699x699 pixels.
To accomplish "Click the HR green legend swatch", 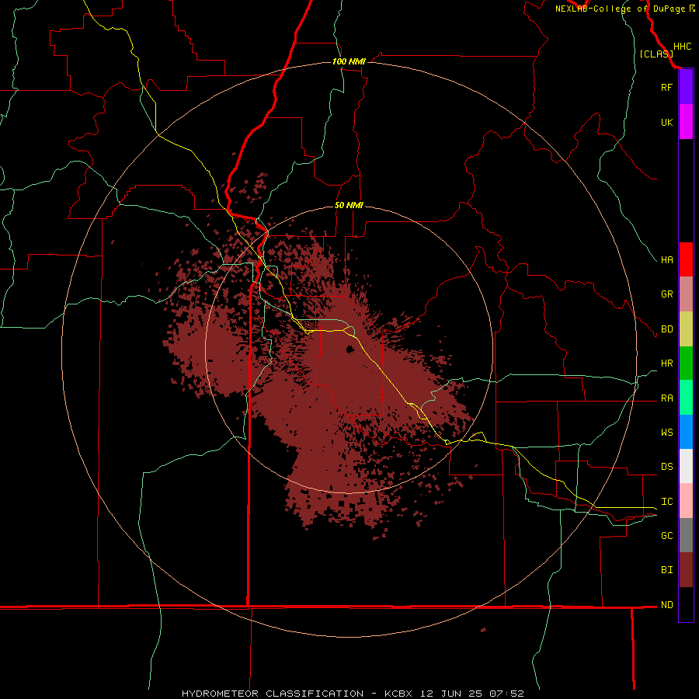I will click(686, 363).
